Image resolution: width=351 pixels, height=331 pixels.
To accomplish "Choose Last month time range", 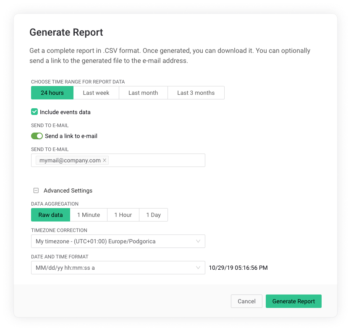I will [x=143, y=93].
